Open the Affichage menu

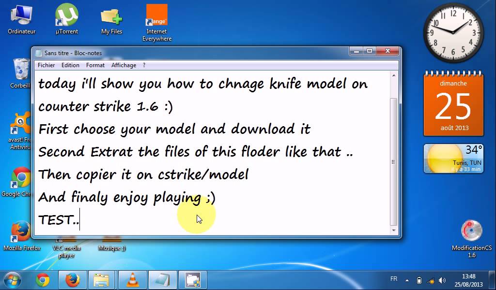pyautogui.click(x=124, y=65)
